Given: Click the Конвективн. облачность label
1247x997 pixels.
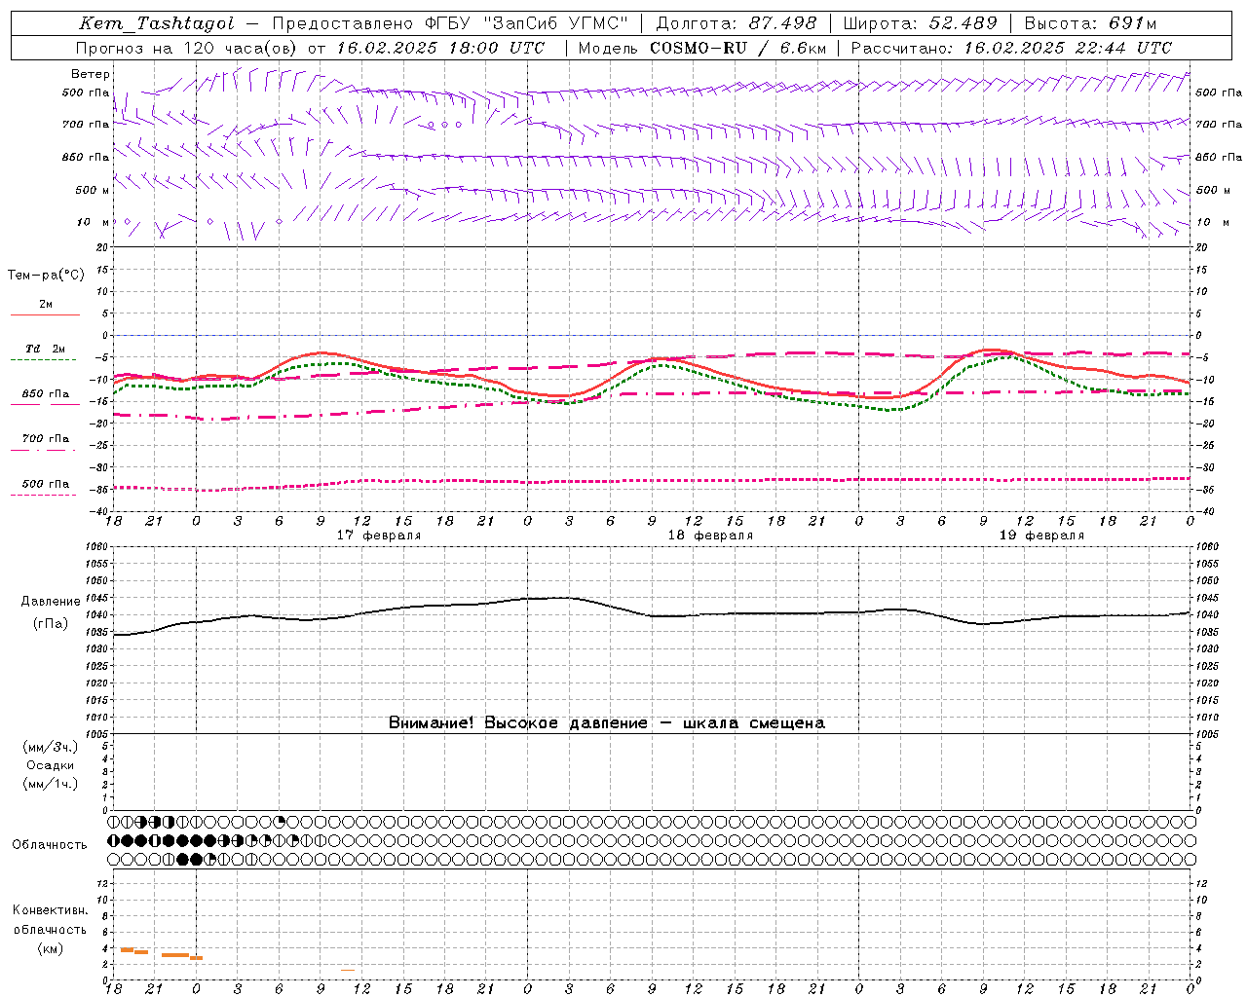Looking at the screenshot, I should [51, 920].
